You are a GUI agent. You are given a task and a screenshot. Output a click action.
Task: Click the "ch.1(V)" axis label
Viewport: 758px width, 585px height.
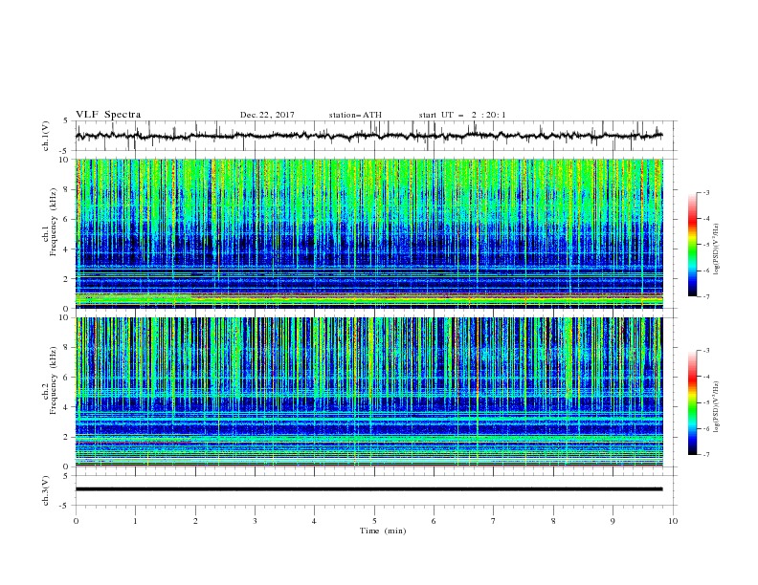(x=46, y=136)
